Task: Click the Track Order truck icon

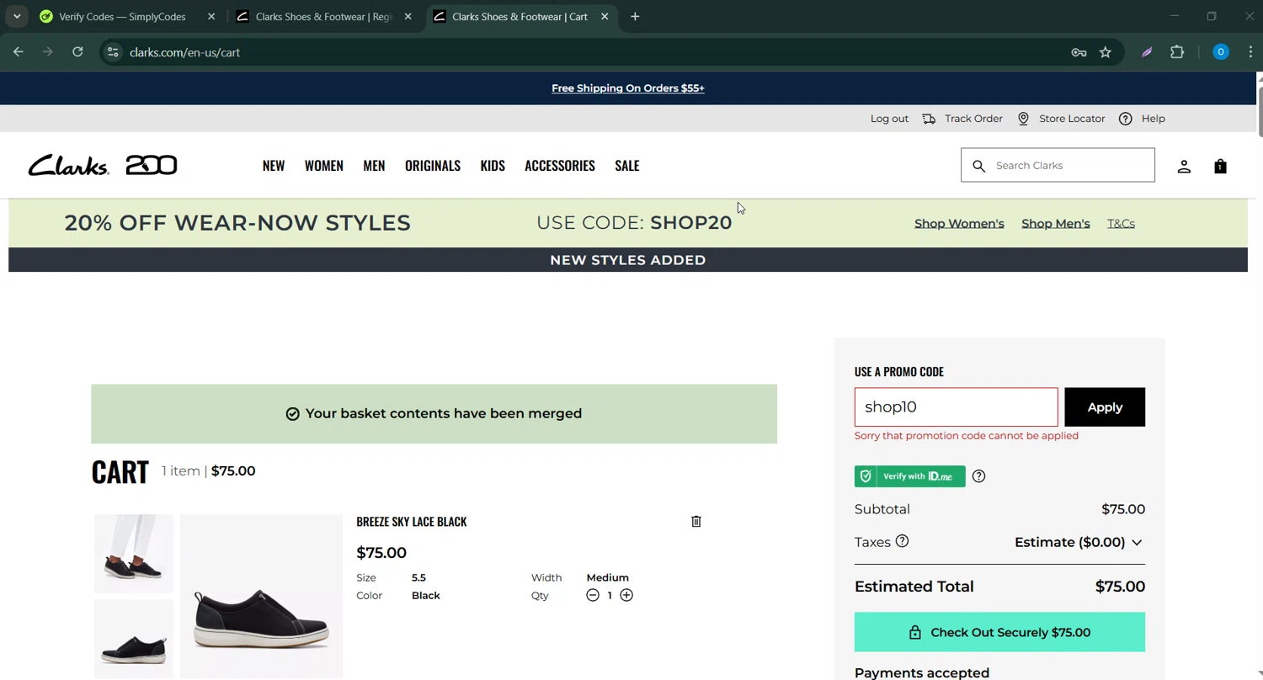Action: pos(929,119)
